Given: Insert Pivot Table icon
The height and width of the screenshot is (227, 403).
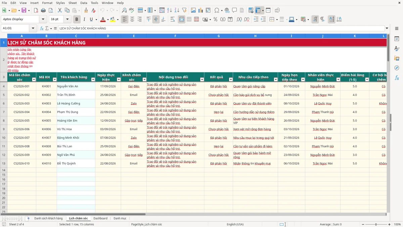Looking at the screenshot, I should 209,10.
